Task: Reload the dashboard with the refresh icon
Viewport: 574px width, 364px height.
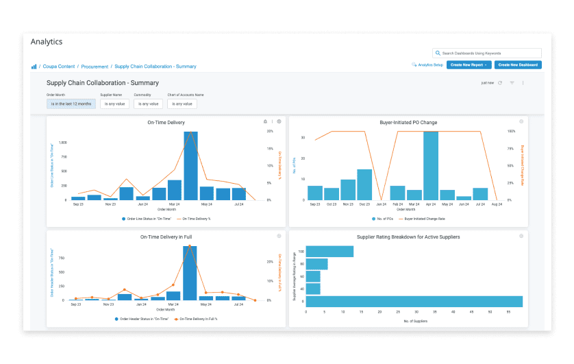Action: (500, 83)
